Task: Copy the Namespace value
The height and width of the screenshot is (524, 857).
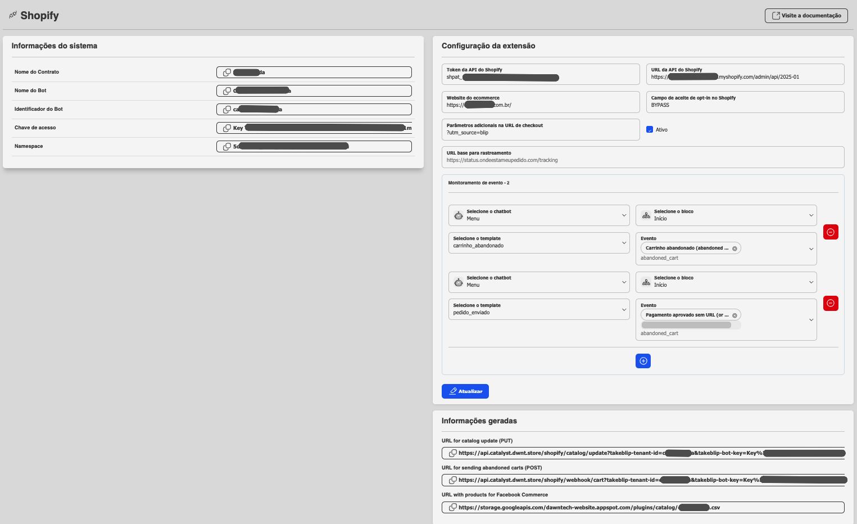Action: [x=227, y=147]
